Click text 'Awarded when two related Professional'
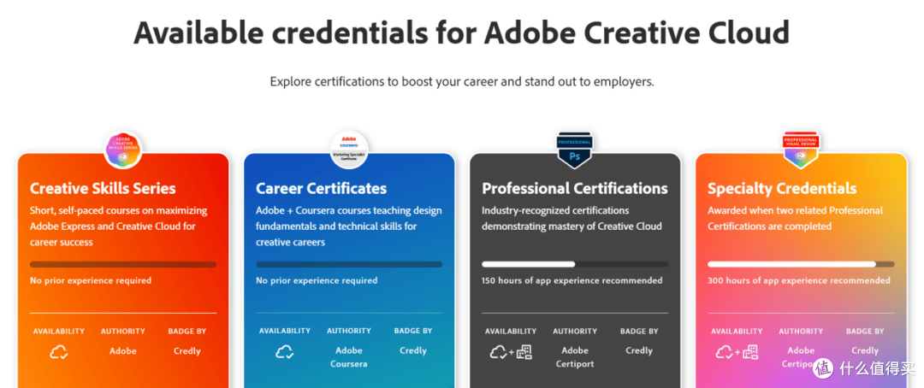Image resolution: width=924 pixels, height=388 pixels. (x=795, y=210)
